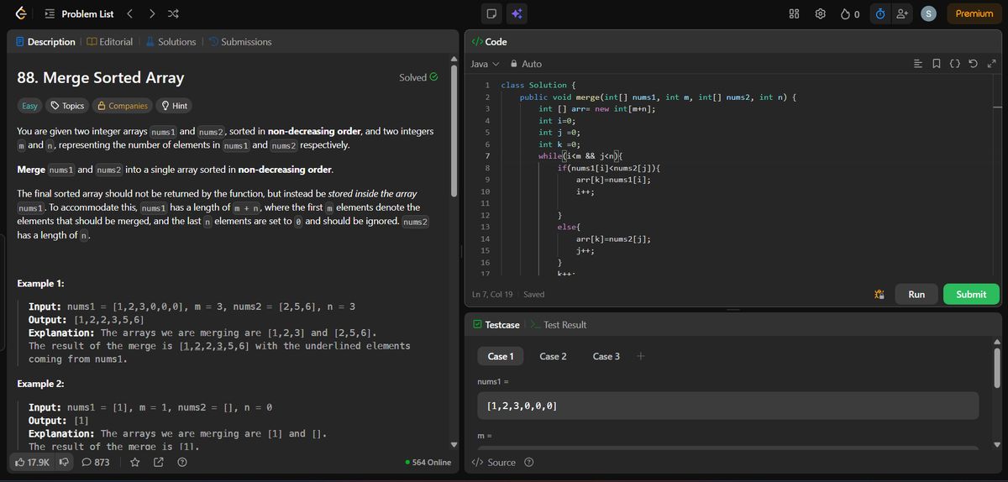Switch to the Description tab
Viewport: 1008px width, 482px height.
(45, 42)
